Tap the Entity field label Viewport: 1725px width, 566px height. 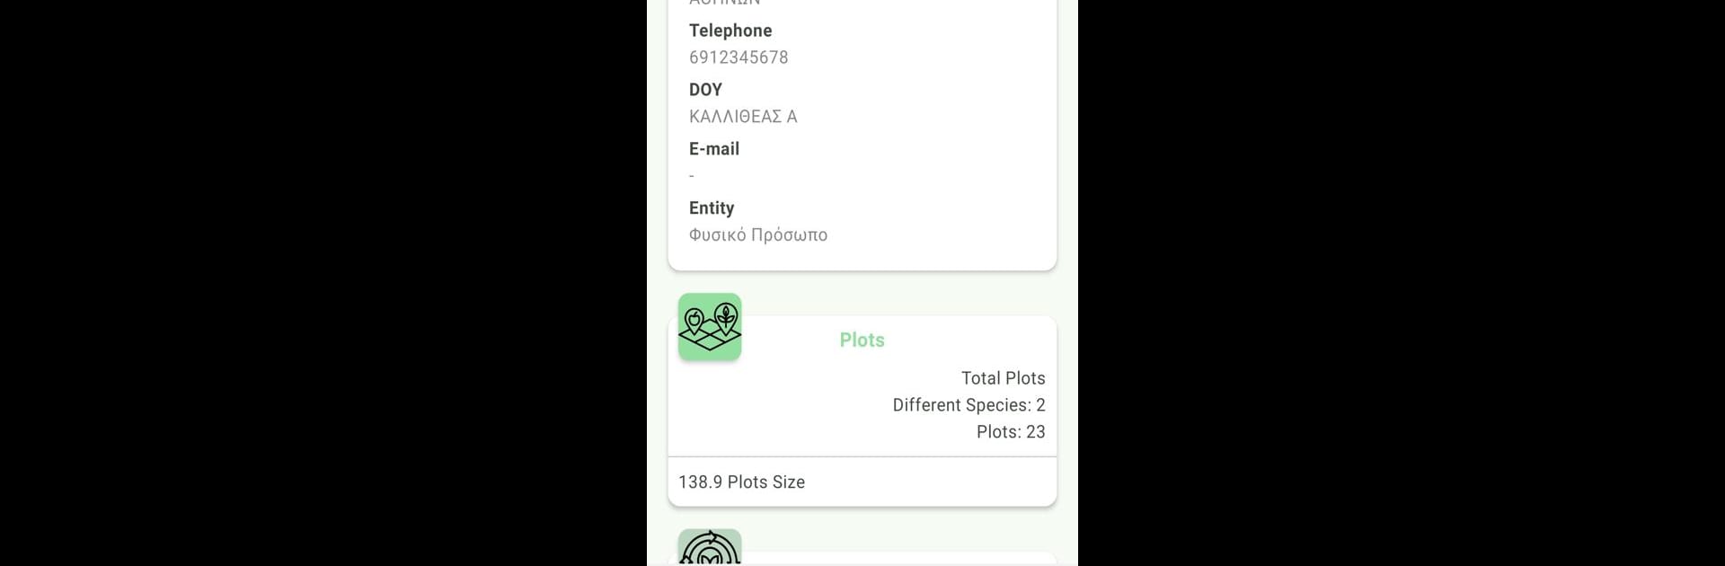(712, 208)
